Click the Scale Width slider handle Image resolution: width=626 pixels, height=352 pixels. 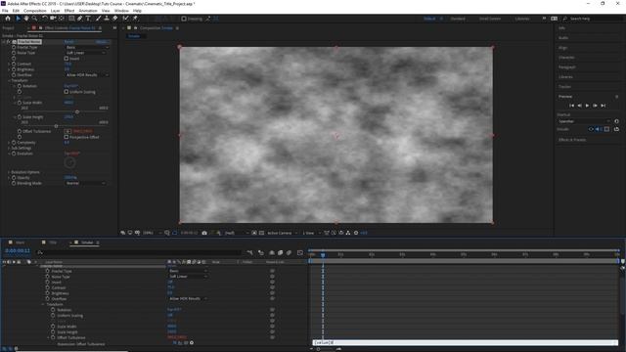77,112
